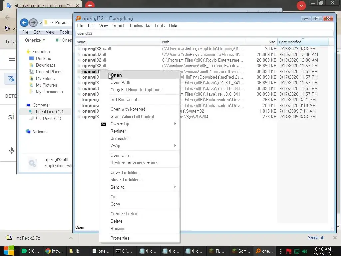Click the Ownership command prompt icon
This screenshot has width=341, height=256.
(x=104, y=124)
